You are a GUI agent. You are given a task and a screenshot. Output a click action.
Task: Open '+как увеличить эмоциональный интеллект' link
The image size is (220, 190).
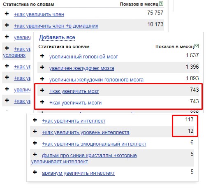pos(94,144)
